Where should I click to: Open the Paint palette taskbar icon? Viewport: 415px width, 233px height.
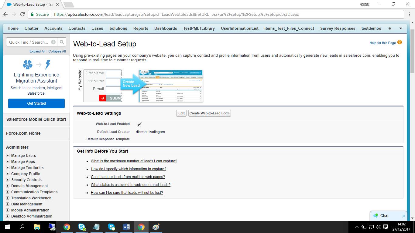click(x=156, y=227)
